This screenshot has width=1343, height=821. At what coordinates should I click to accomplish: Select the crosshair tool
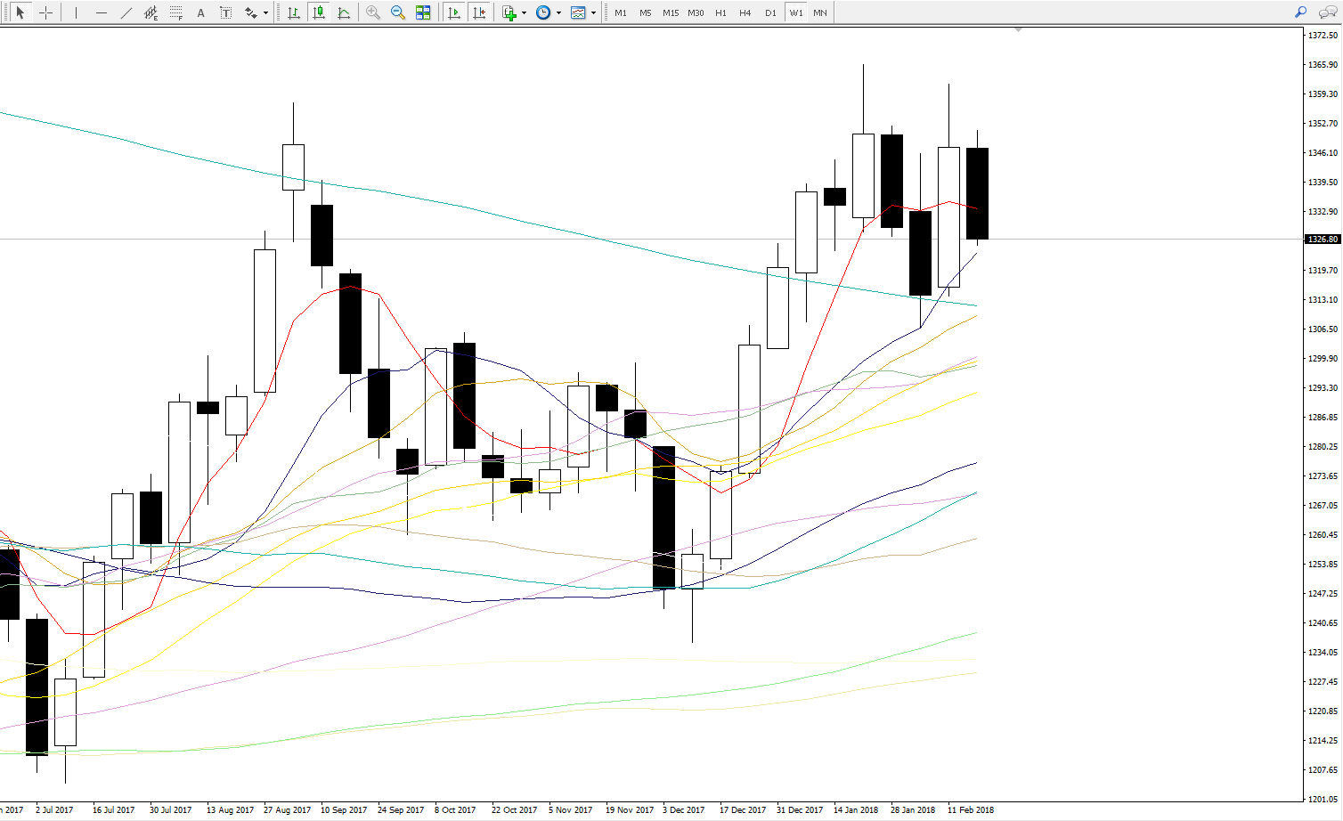[45, 12]
